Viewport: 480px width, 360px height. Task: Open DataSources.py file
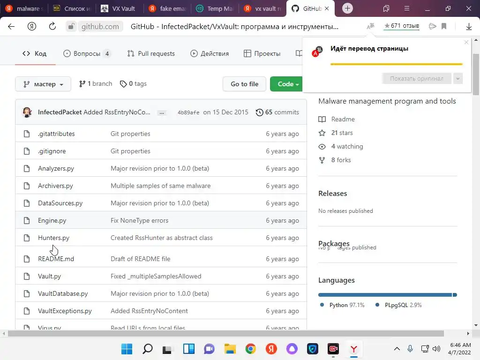(x=60, y=203)
